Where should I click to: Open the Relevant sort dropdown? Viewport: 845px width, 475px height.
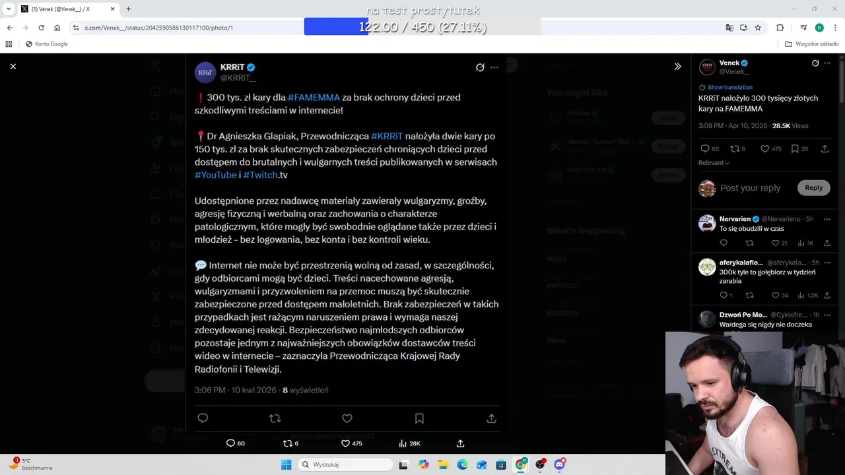point(714,163)
